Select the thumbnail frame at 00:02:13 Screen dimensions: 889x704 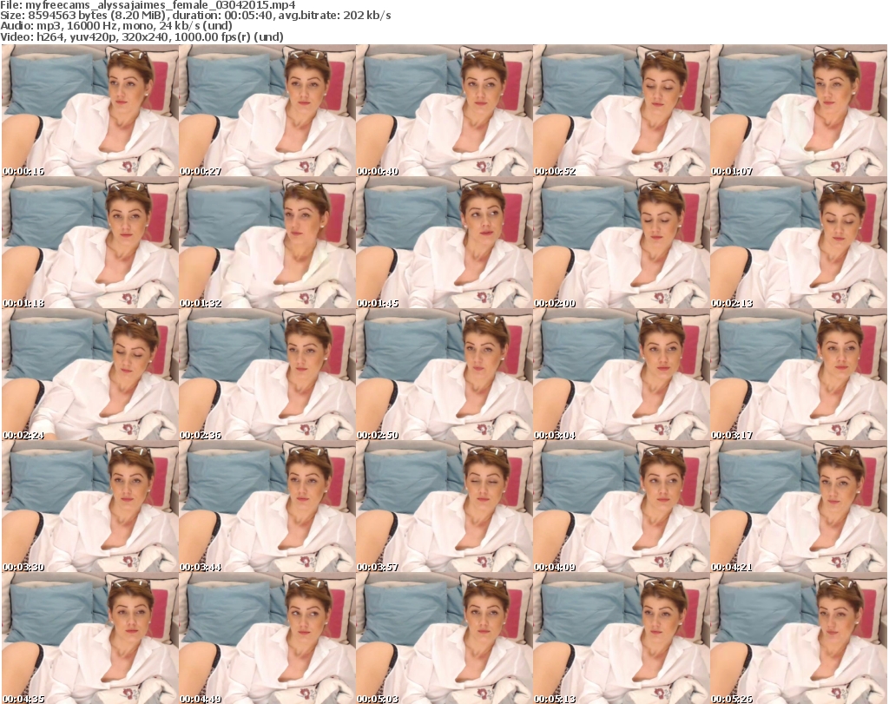click(x=799, y=242)
